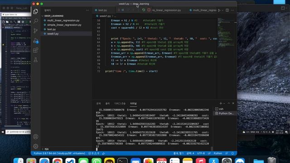
Task: Open the Output panel tab
Action: 107,104
